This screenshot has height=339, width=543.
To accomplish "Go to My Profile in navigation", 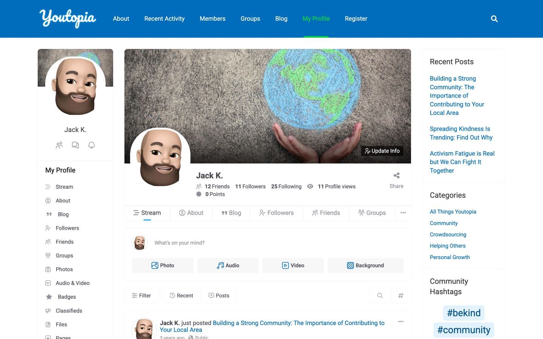I will [316, 19].
